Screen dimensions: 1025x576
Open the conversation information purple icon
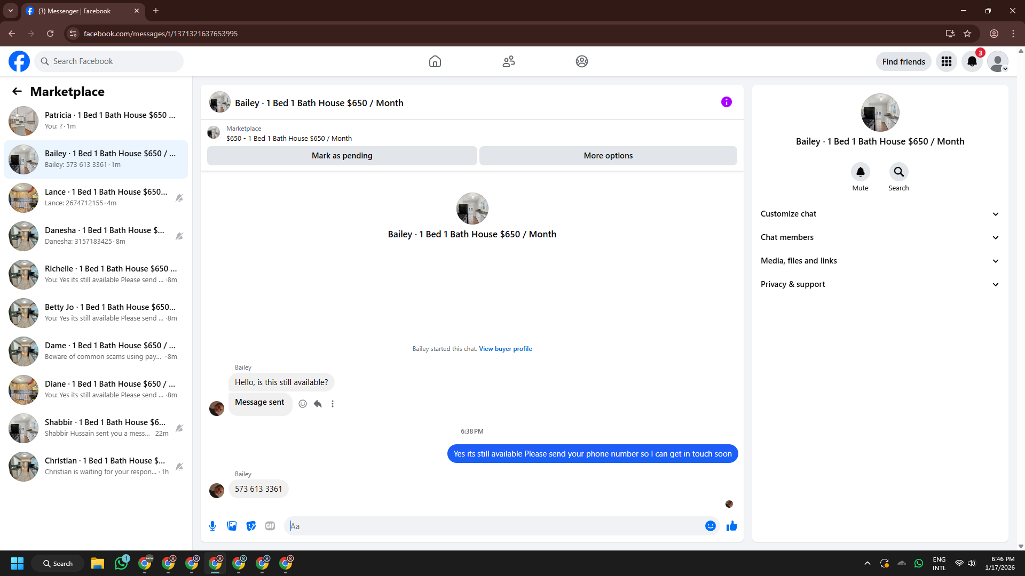tap(726, 102)
